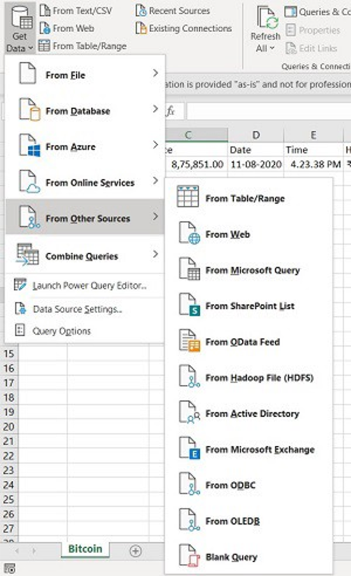Select the From OData Feed icon

pyautogui.click(x=188, y=341)
